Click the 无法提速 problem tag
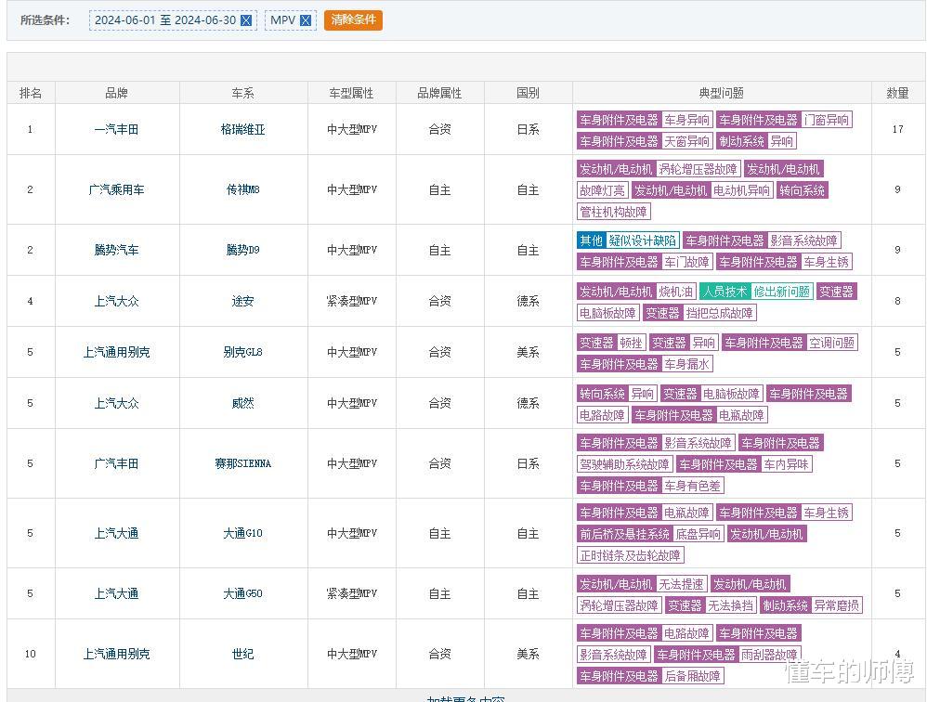Screen dimensions: 927x702 pos(681,584)
